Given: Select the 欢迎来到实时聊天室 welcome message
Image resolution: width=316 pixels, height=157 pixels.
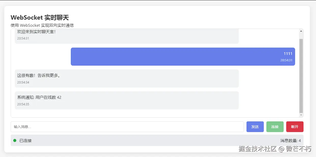Looking at the screenshot, I should (36, 32).
